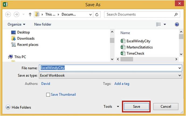Select Downloads in the navigation pane
186x116 pixels.
(26, 38)
